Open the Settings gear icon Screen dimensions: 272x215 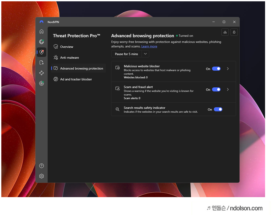tap(42, 176)
